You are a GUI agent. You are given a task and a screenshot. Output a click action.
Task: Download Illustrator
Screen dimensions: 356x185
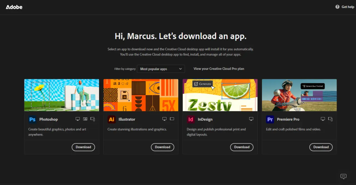pyautogui.click(x=163, y=147)
